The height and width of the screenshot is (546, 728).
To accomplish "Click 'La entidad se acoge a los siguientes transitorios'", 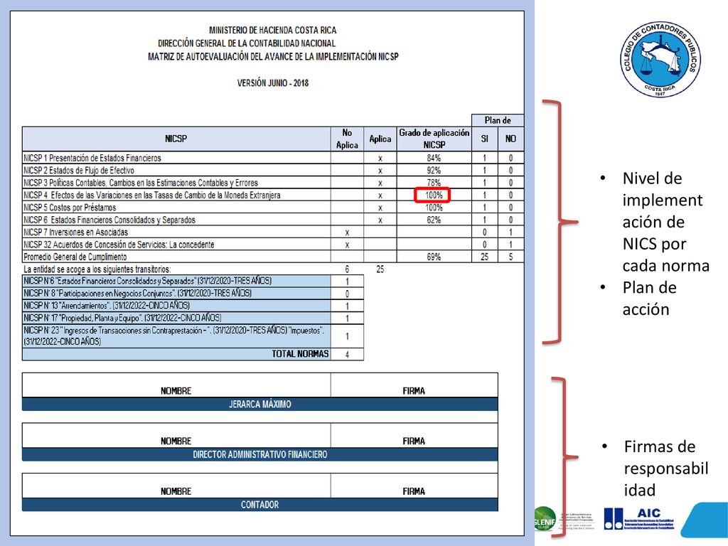I will (97, 269).
